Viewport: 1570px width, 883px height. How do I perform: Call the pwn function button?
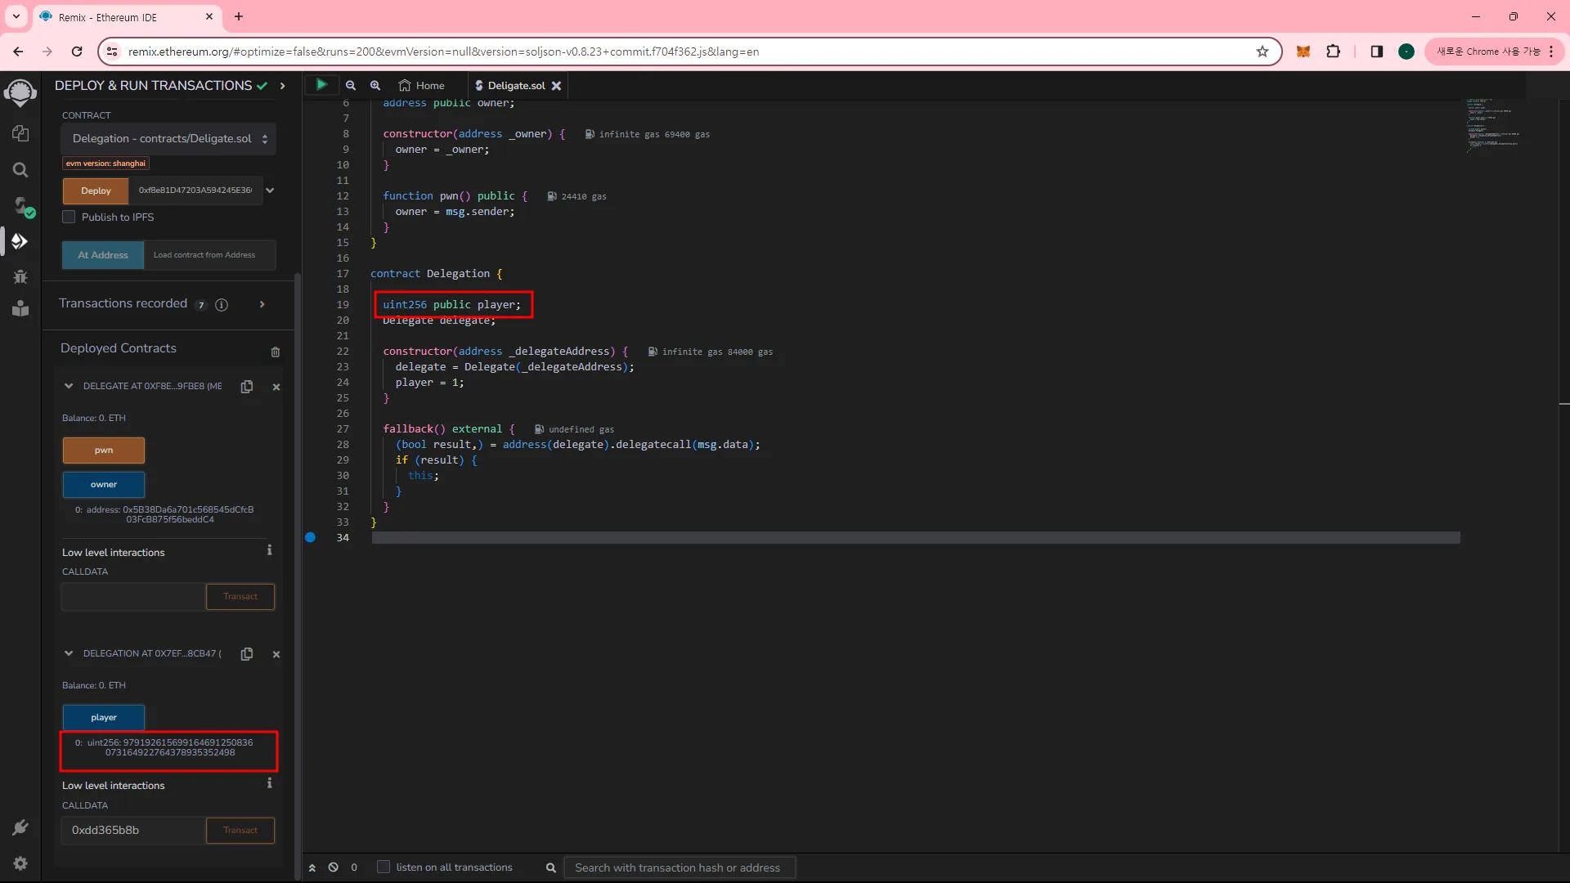point(104,450)
